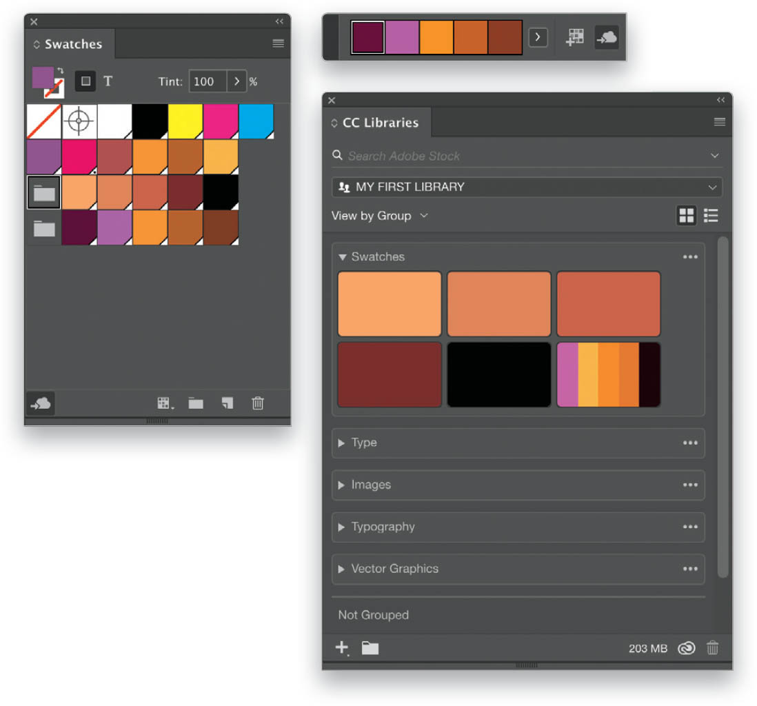The width and height of the screenshot is (757, 706).
Task: Select the dark maroon library swatch
Action: click(390, 375)
